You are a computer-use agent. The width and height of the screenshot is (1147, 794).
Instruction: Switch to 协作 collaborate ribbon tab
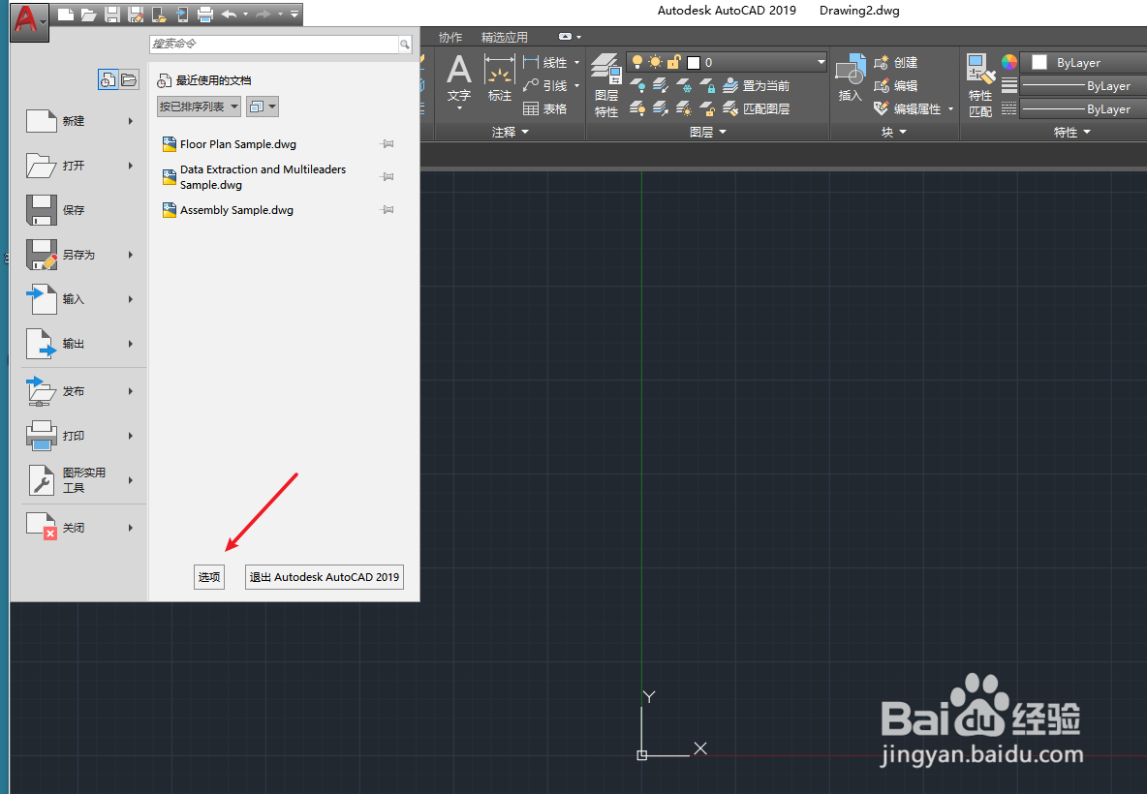tap(450, 37)
